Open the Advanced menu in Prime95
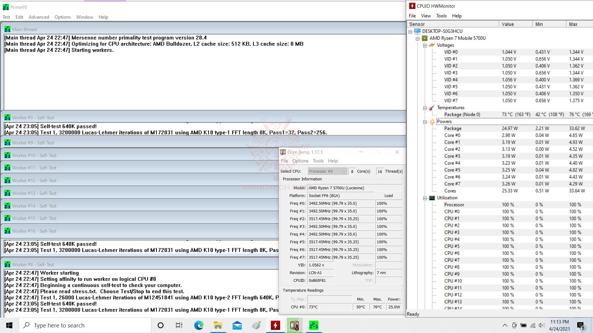This screenshot has width=593, height=333. tap(39, 17)
